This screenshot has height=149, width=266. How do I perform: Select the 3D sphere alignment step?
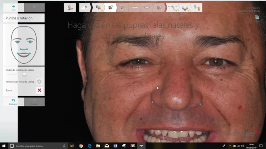click(x=185, y=7)
